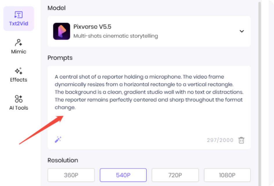Click the Txt2Vid sidebar icon

click(x=19, y=15)
